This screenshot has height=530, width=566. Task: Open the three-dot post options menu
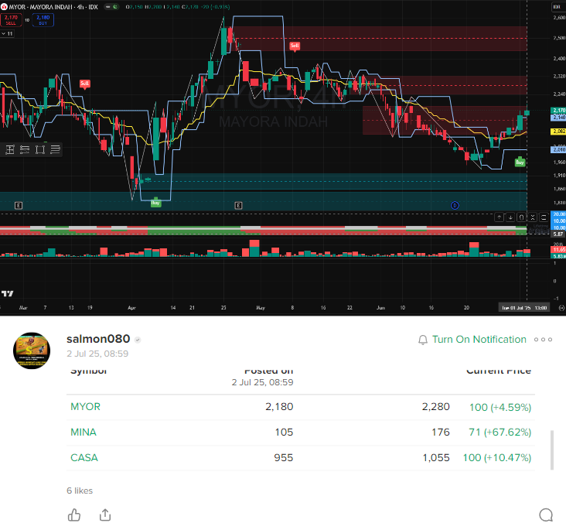click(x=544, y=340)
